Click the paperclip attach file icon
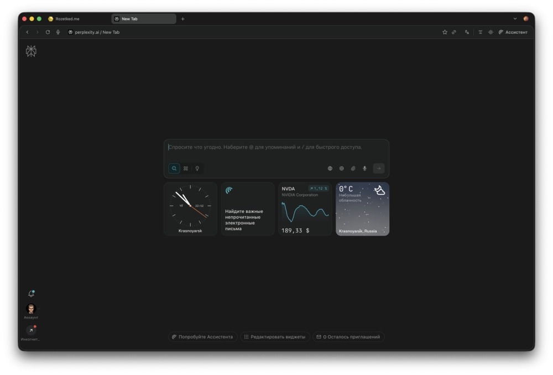This screenshot has width=553, height=375. point(353,168)
